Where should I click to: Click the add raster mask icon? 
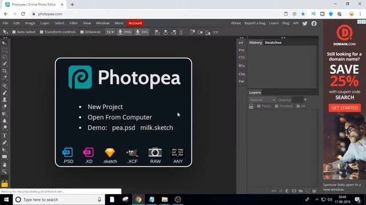294,191
